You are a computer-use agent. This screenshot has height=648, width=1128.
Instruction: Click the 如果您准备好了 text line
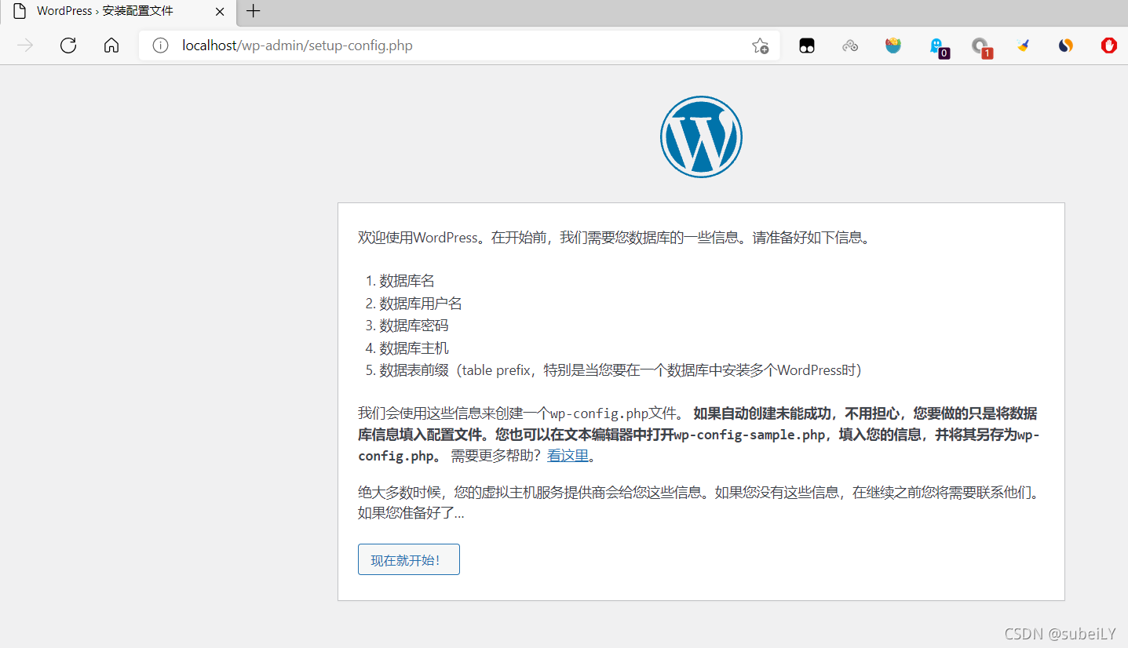pos(411,514)
